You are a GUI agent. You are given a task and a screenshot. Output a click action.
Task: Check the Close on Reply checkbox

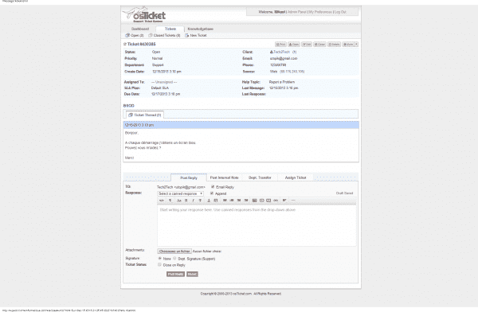[159, 265]
